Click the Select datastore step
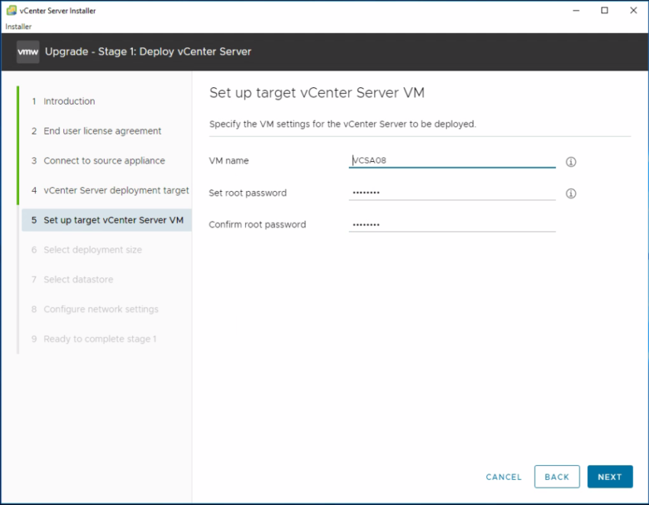 click(x=78, y=280)
